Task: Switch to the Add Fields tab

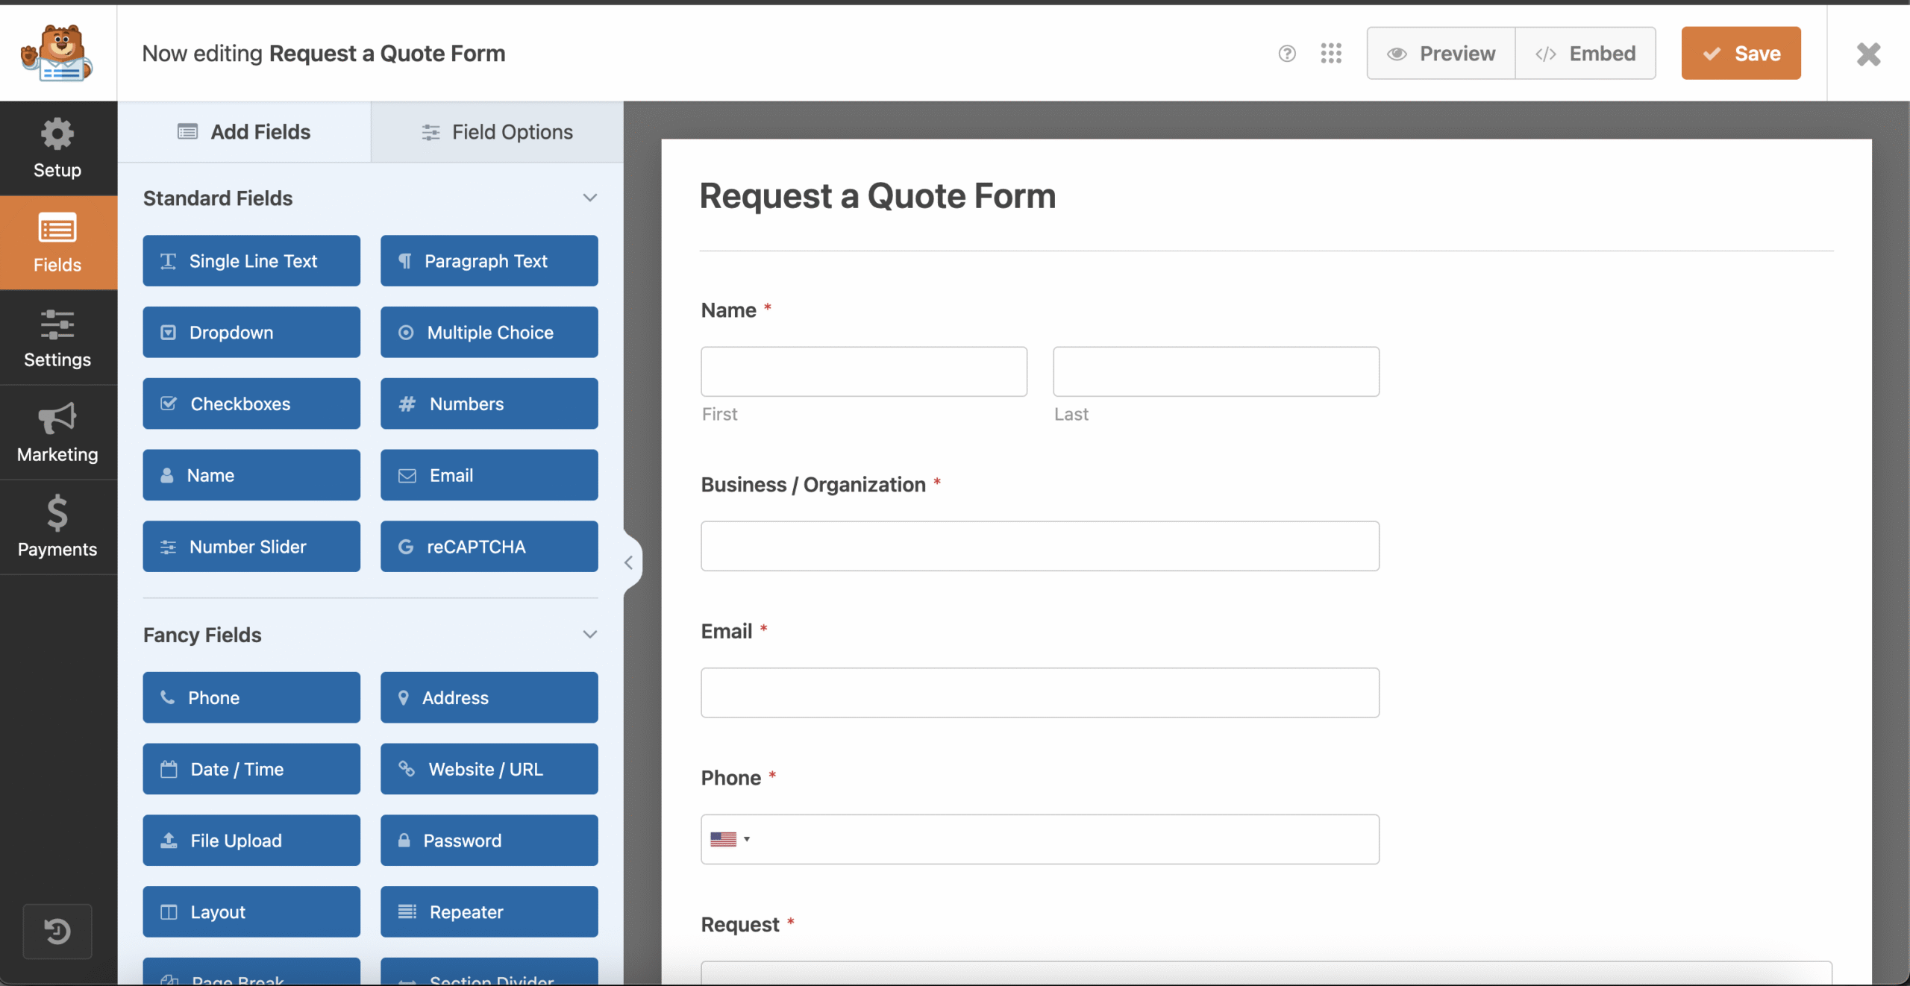Action: 244,132
